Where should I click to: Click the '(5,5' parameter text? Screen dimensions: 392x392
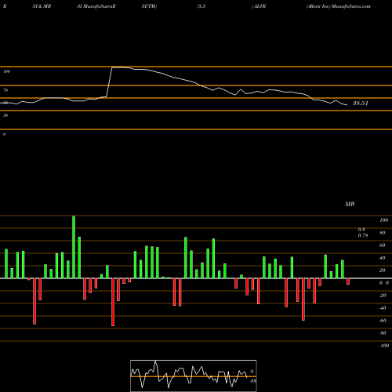pos(201,6)
